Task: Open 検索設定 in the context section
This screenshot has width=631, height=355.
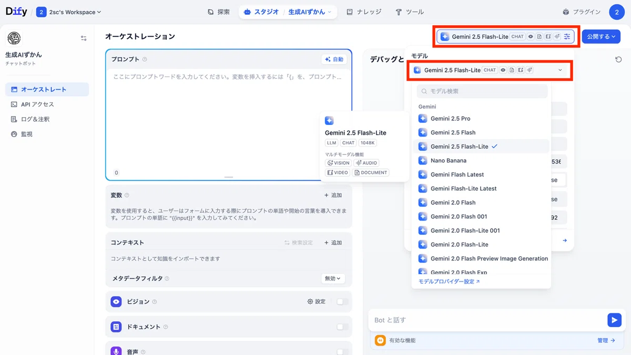Action: pos(298,243)
